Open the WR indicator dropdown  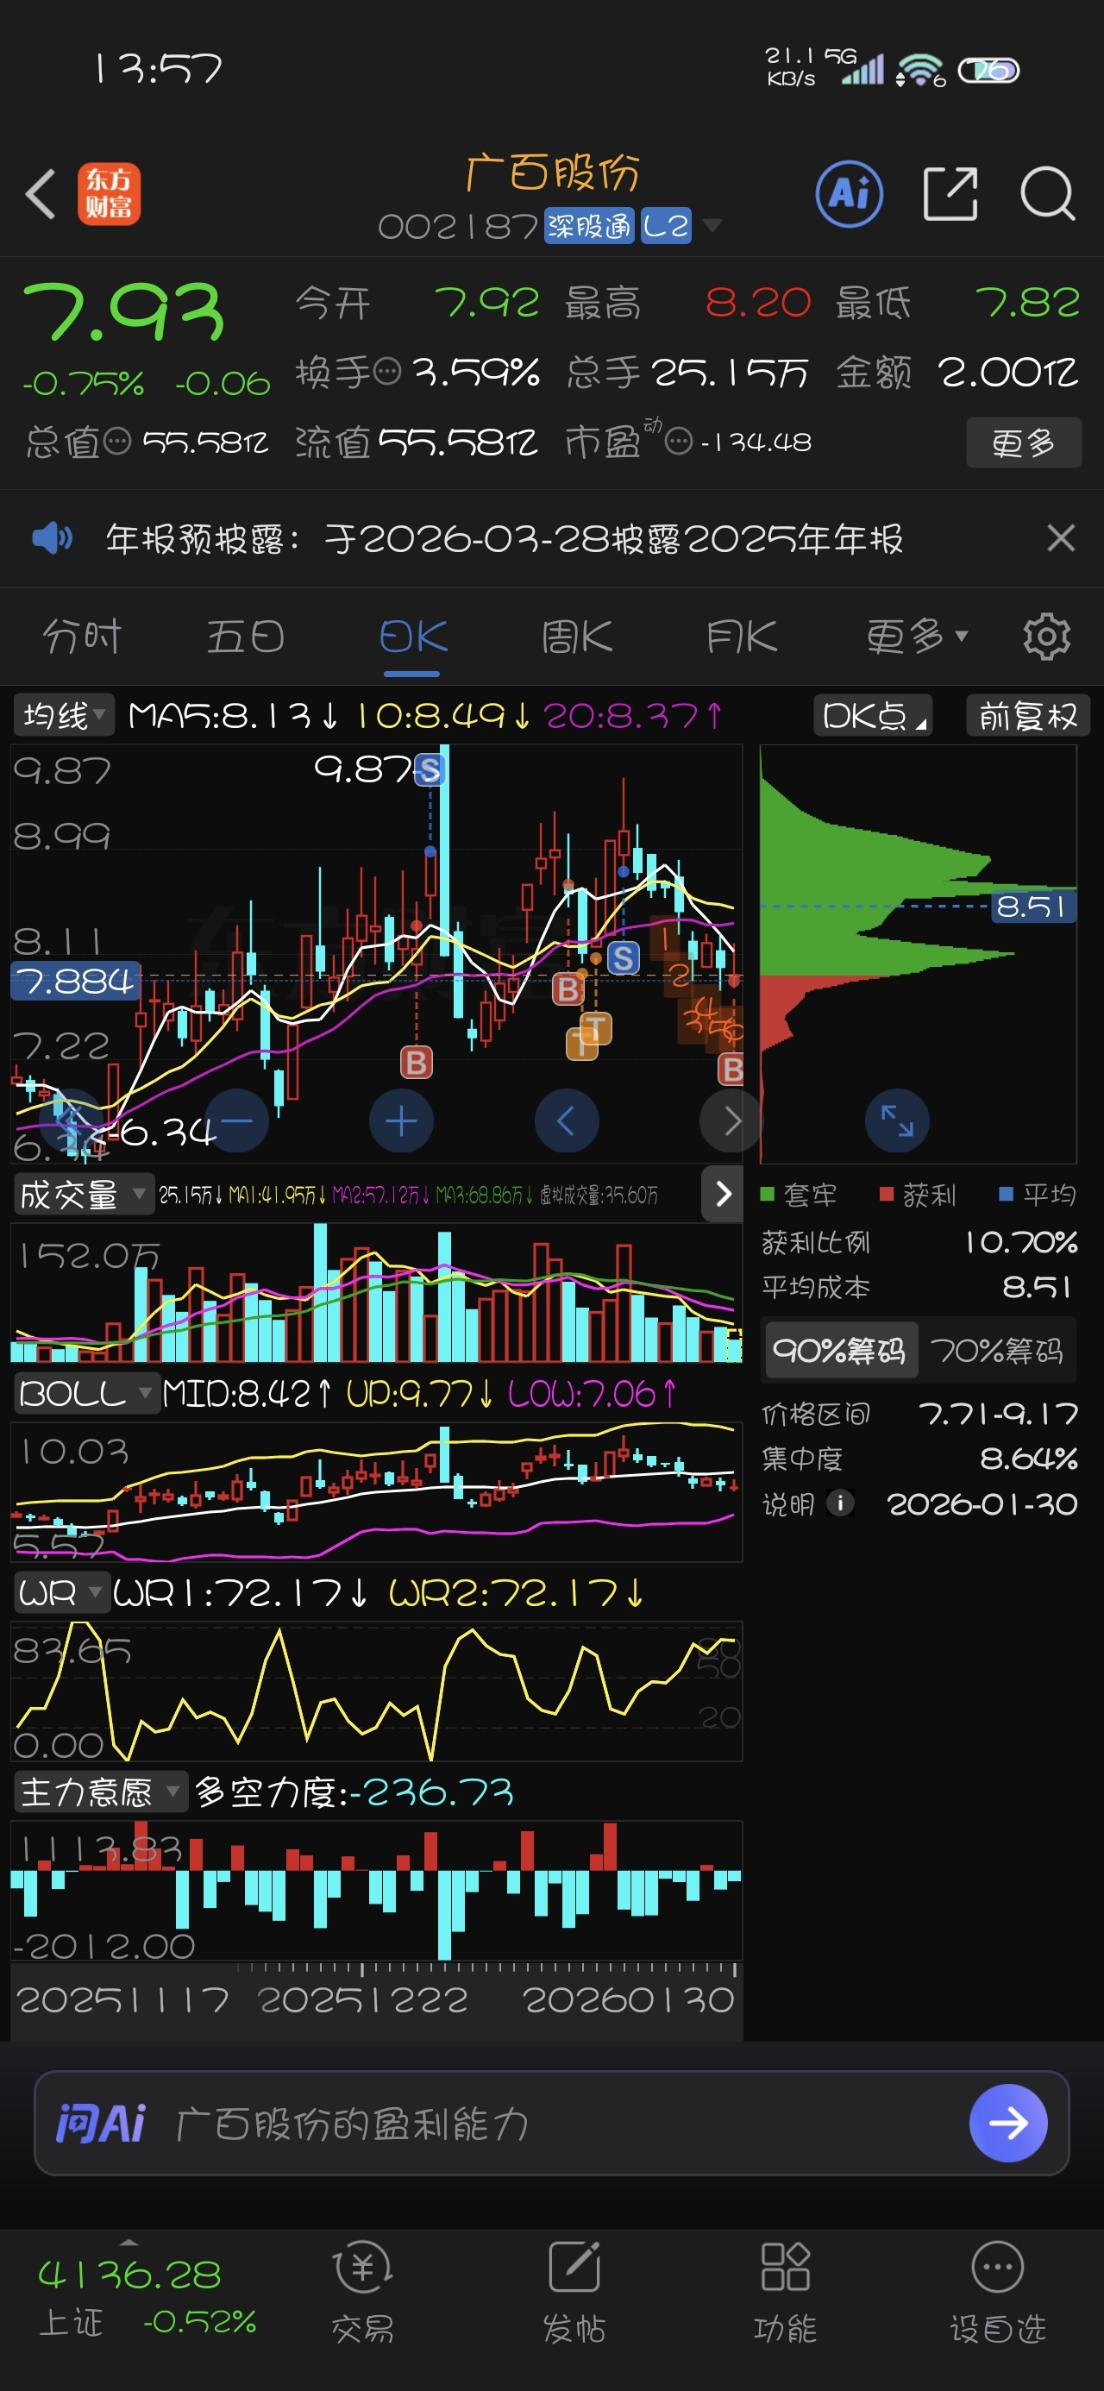pyautogui.click(x=61, y=1593)
